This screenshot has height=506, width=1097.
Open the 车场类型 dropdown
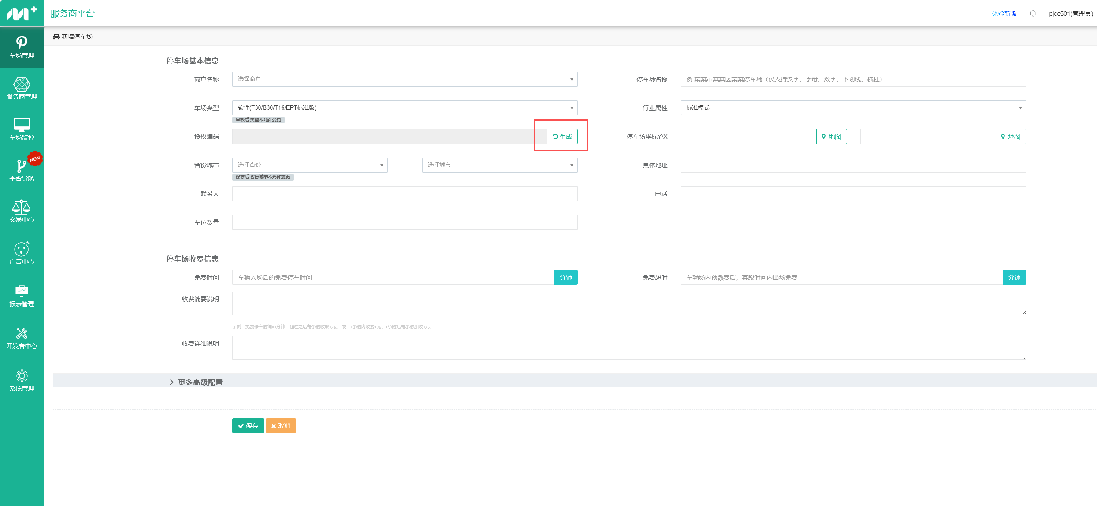click(x=405, y=108)
